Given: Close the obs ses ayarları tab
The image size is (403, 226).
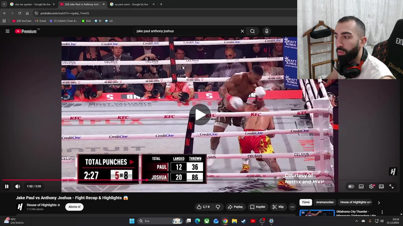Looking at the screenshot, I should coord(54,4).
